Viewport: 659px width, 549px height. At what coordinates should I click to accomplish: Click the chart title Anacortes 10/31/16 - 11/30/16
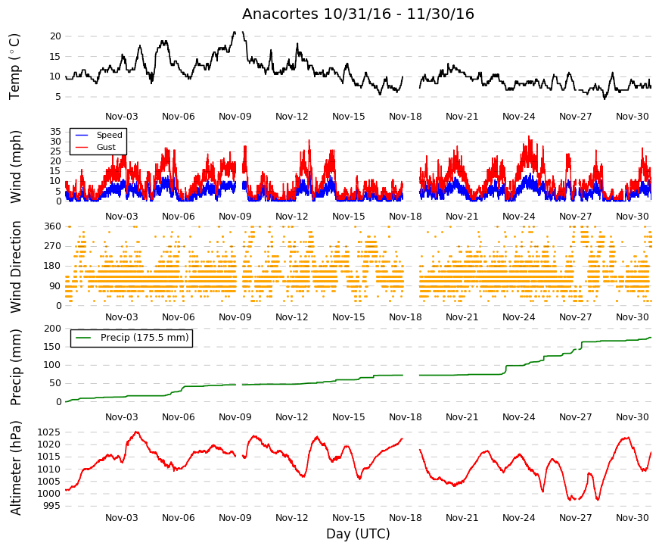point(358,14)
